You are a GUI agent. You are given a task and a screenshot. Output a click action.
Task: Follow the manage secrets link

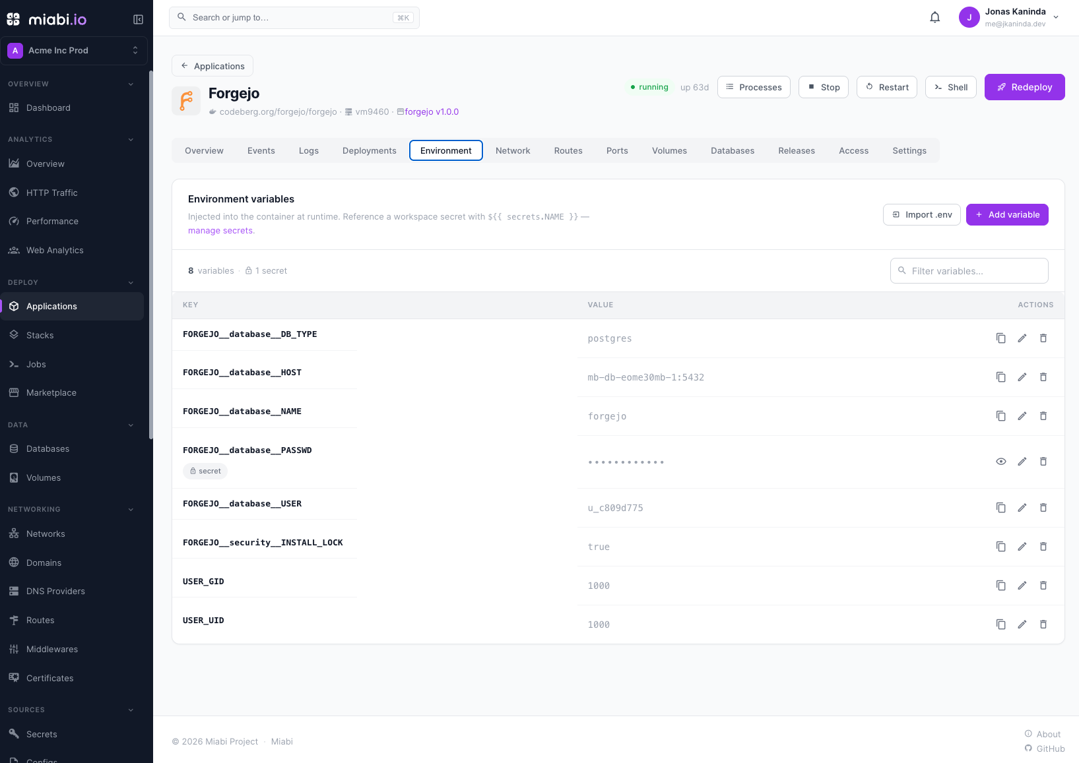(220, 230)
